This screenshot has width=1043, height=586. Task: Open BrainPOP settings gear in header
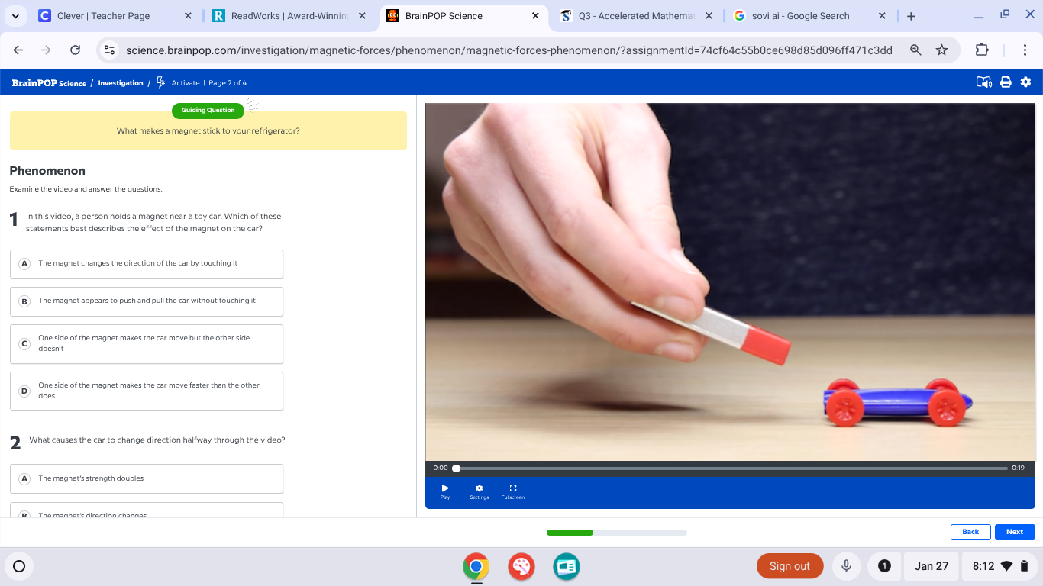coord(1025,82)
